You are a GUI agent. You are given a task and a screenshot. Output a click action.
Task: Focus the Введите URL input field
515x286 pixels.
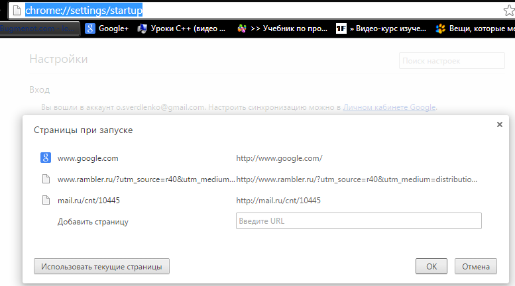point(358,221)
